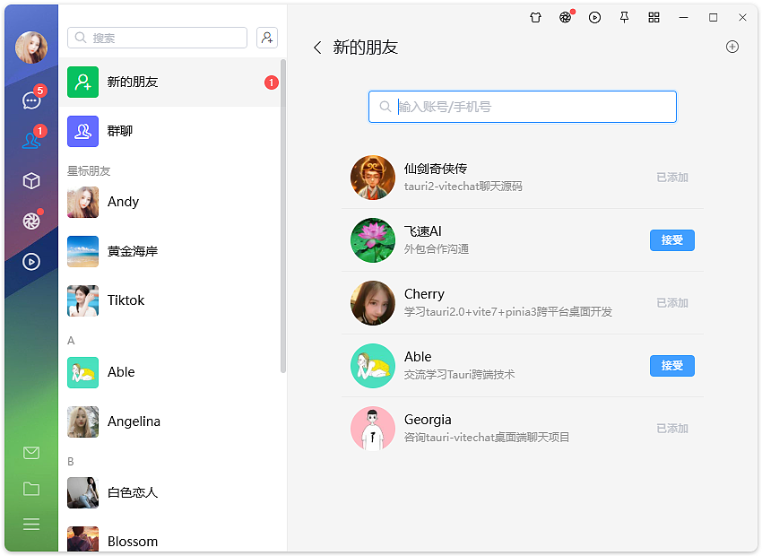Open mini programs via the cube sidebar icon
This screenshot has width=762, height=556.
[31, 180]
